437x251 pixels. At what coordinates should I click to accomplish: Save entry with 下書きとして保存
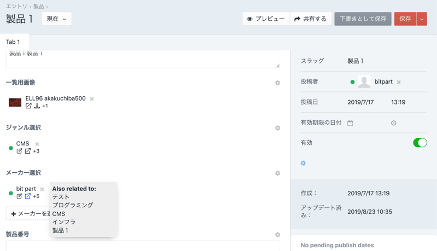click(363, 19)
